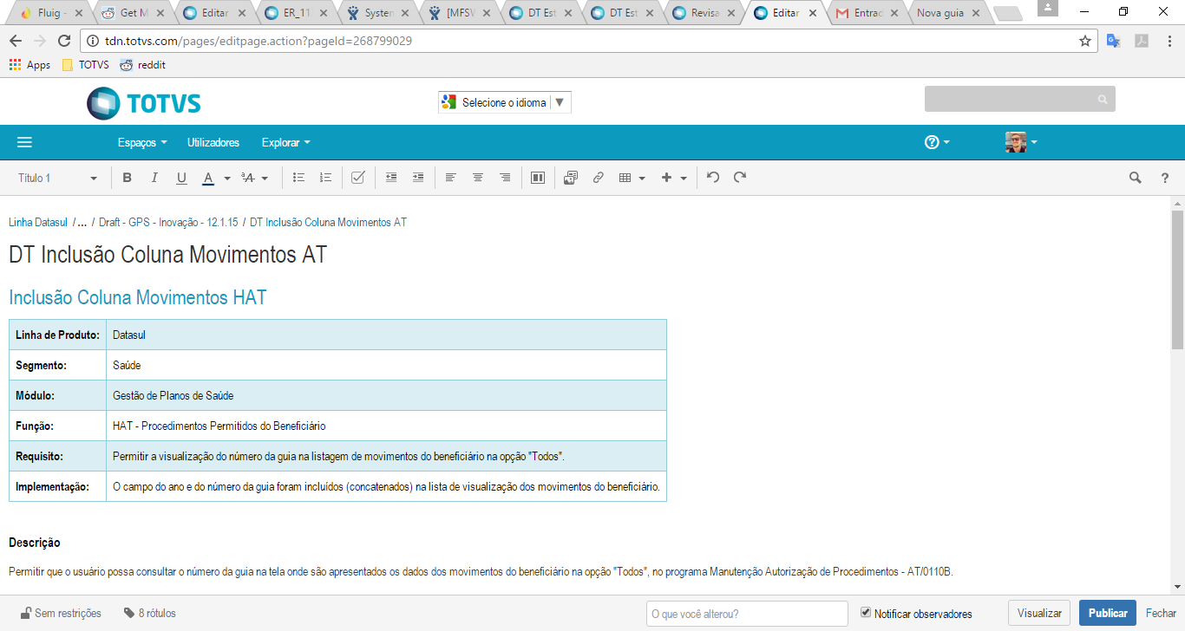Open the Linha Datasul breadcrumb link
Image resolution: width=1185 pixels, height=631 pixels.
tap(38, 223)
